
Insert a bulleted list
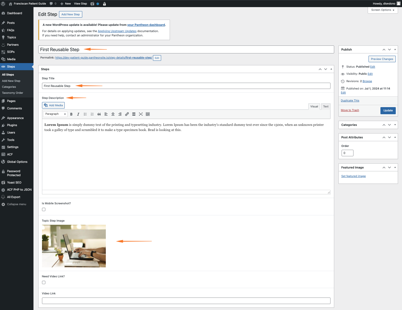click(85, 114)
